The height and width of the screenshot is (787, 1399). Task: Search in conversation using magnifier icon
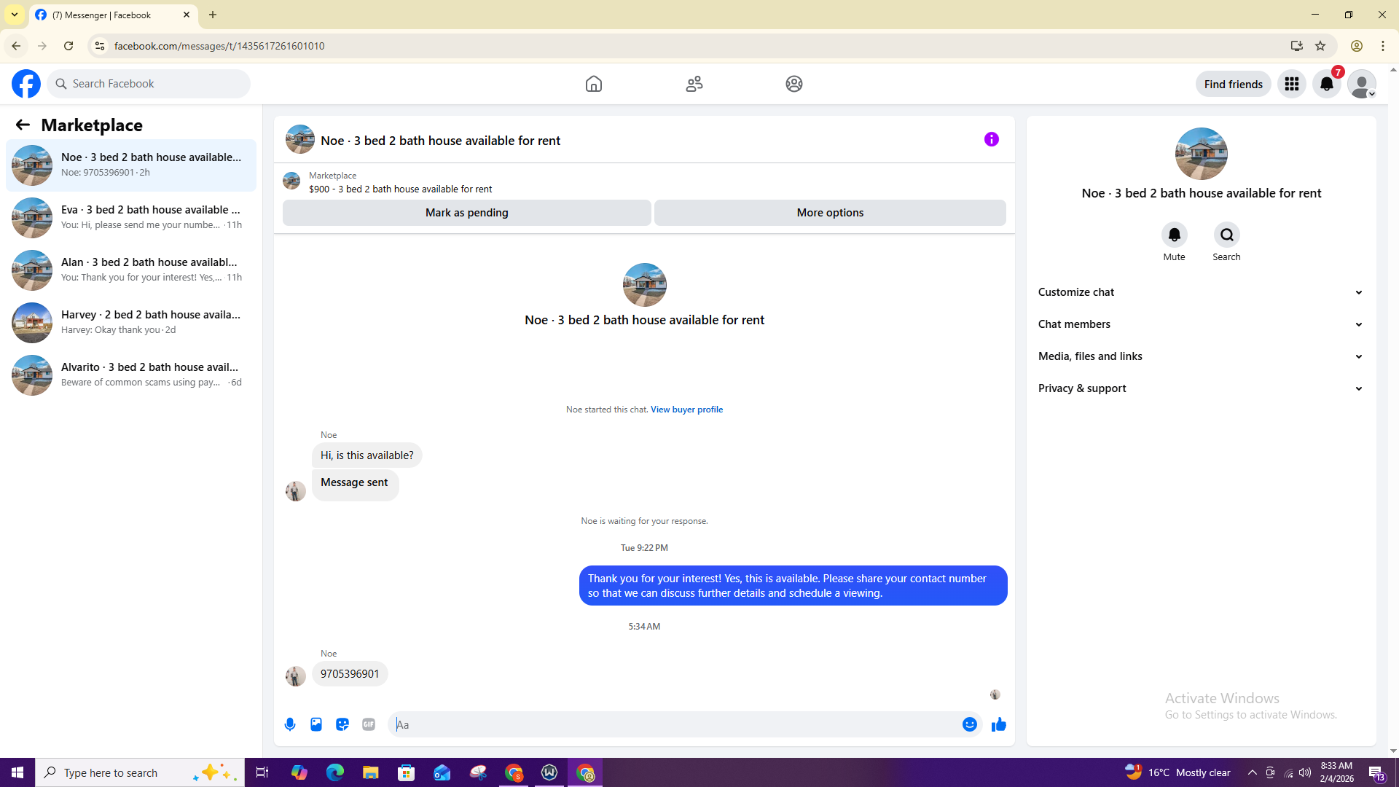(1226, 235)
